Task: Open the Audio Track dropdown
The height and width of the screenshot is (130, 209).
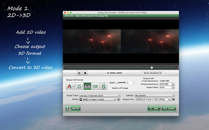Action: 100,96
